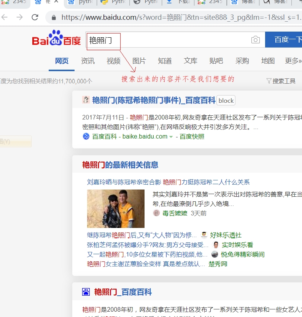Viewport: 302px width, 317px height.
Task: Open 又一起艳照门,10多位女星 news link
Action: 147,254
